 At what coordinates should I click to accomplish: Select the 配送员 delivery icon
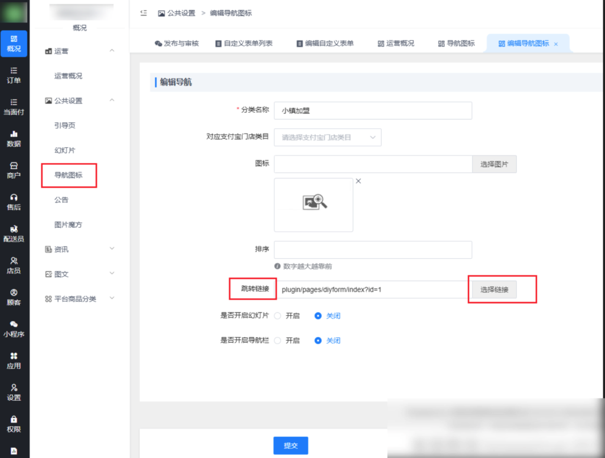(x=14, y=233)
